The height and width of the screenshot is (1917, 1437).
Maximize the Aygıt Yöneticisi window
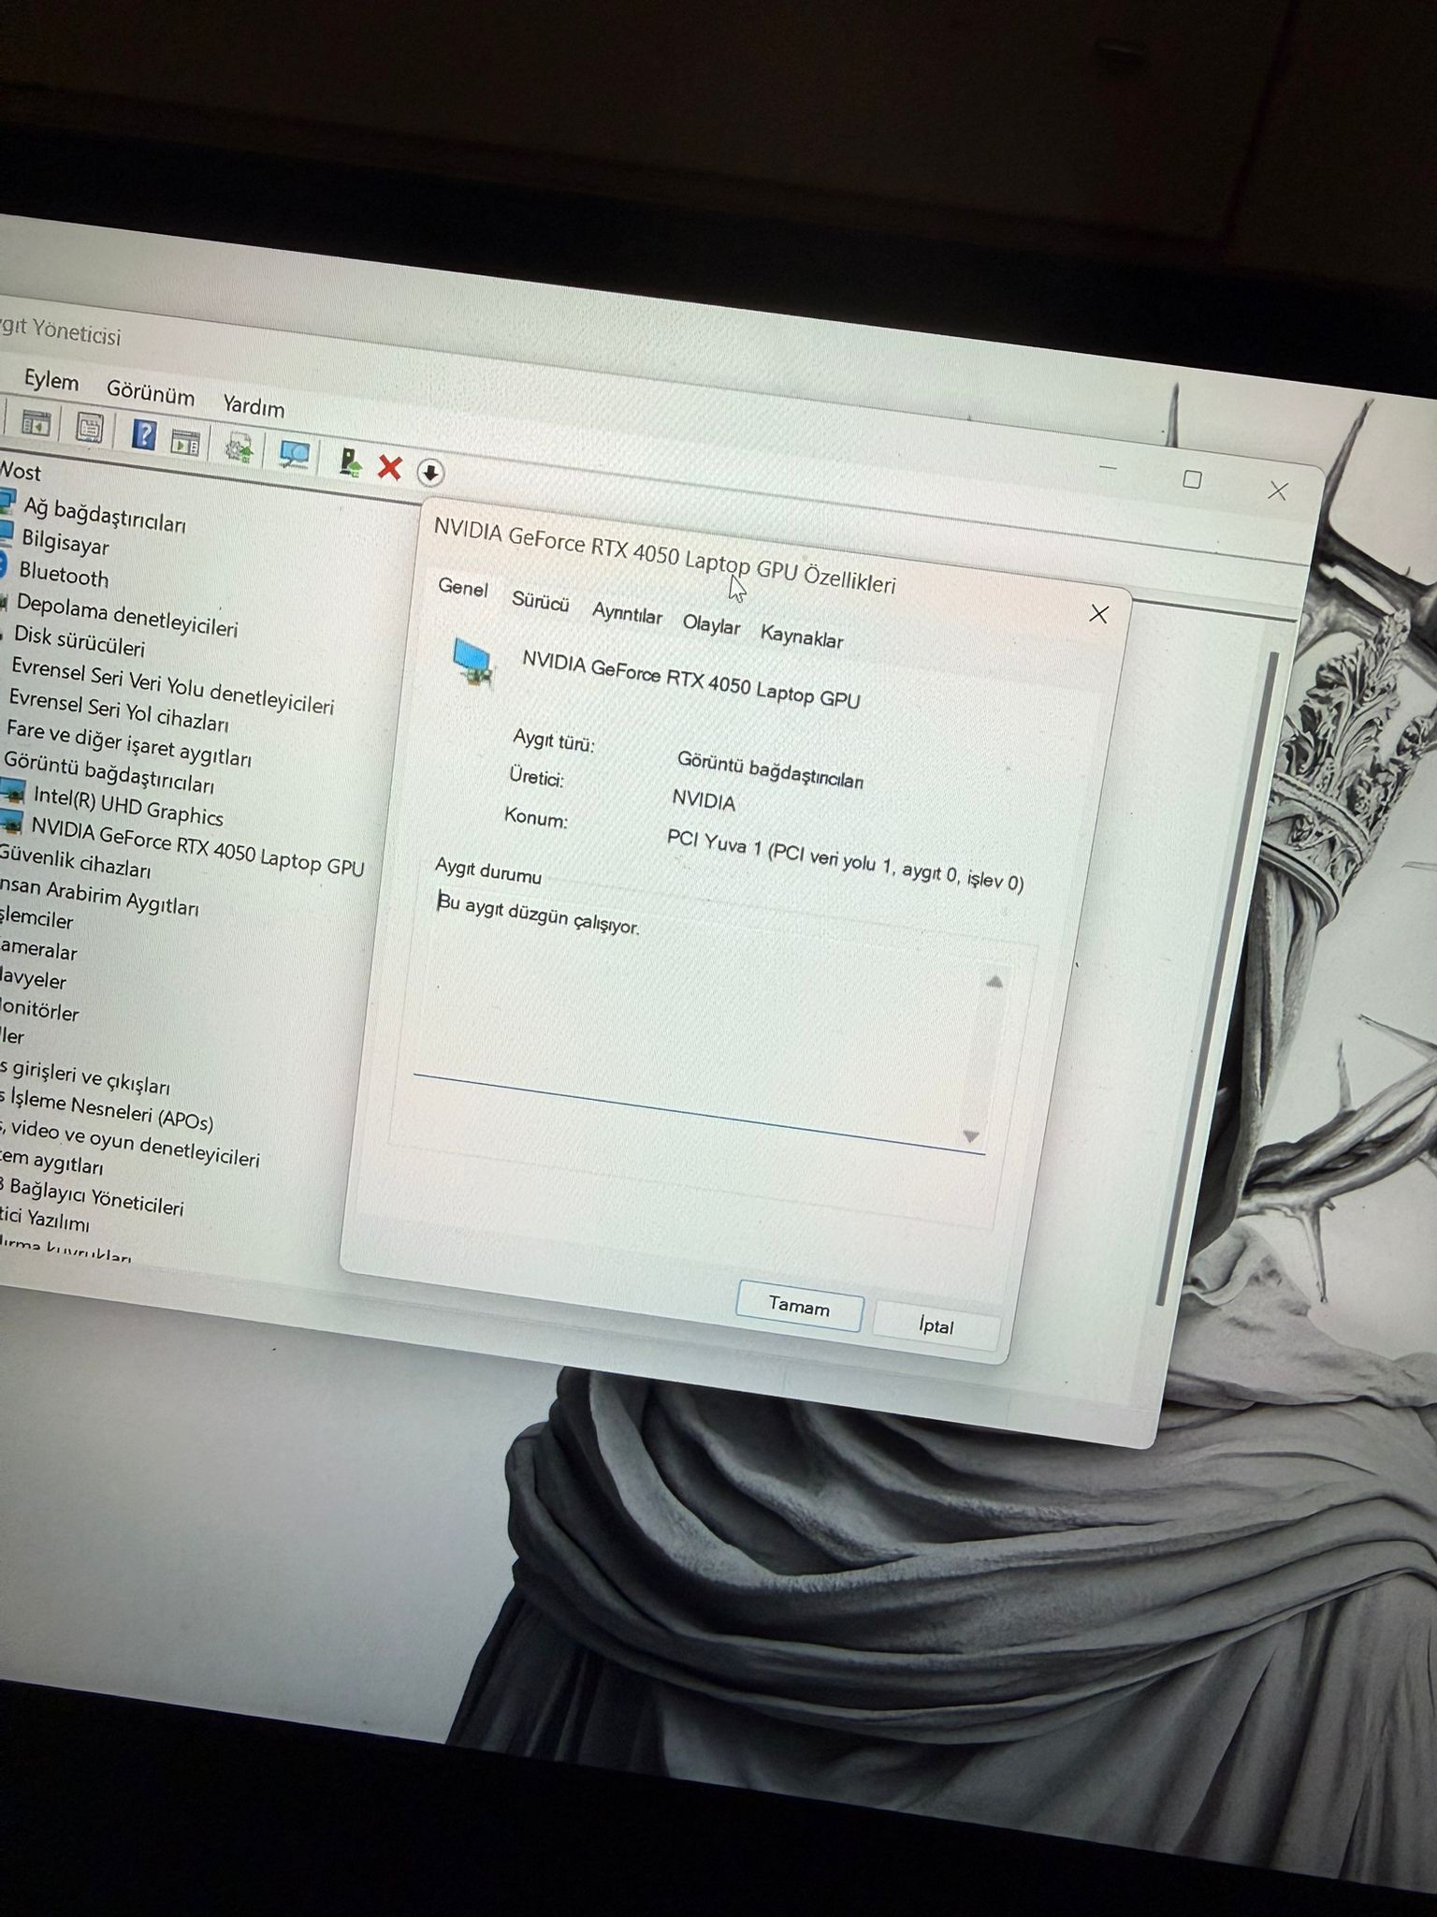(1192, 479)
